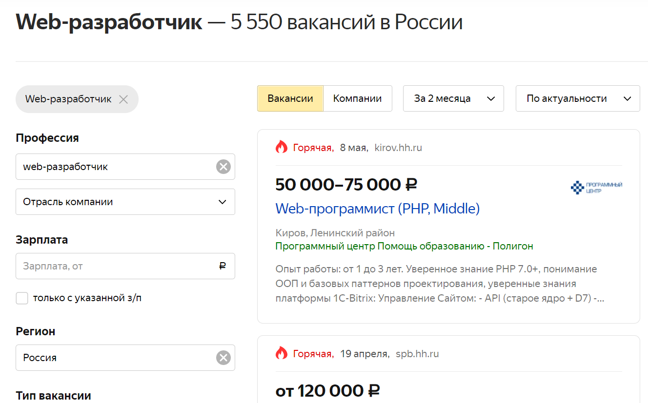Switch to the Компании tab
Viewport: 648px width, 403px height.
357,98
